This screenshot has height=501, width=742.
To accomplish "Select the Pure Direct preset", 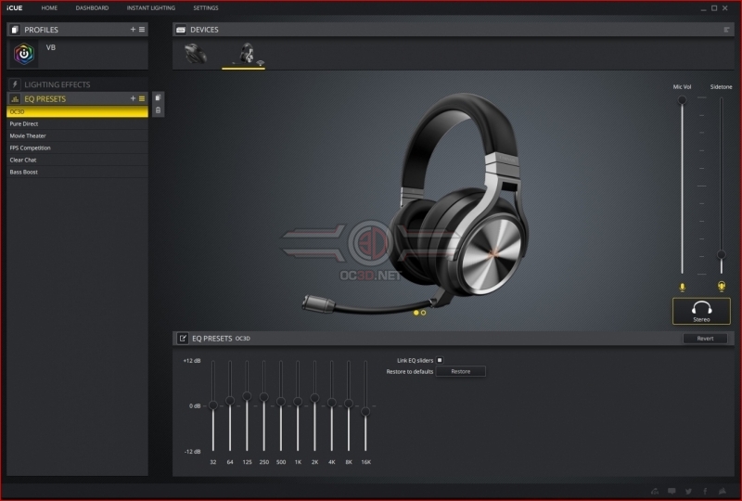I will click(x=78, y=123).
